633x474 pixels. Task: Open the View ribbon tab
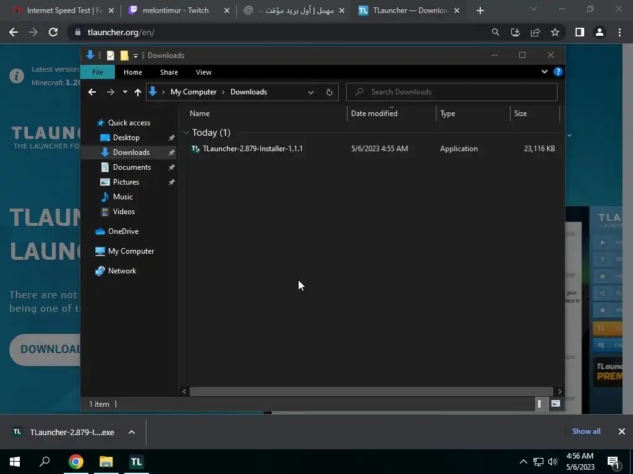pyautogui.click(x=203, y=72)
